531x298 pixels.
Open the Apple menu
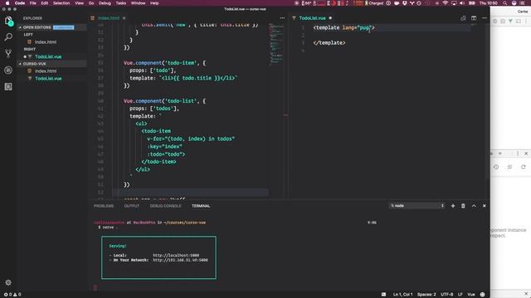click(7, 3)
